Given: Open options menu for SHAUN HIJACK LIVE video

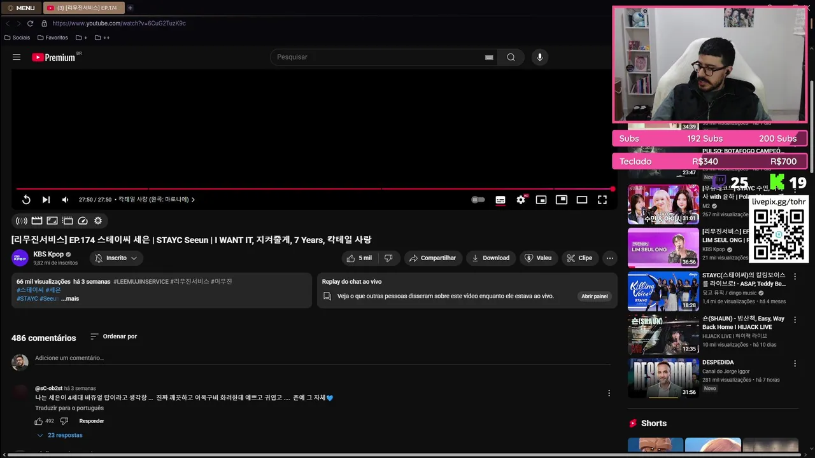Looking at the screenshot, I should tap(795, 320).
